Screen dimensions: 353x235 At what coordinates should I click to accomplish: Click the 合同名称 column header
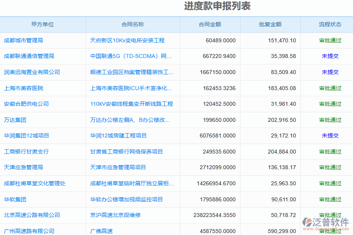133,24
